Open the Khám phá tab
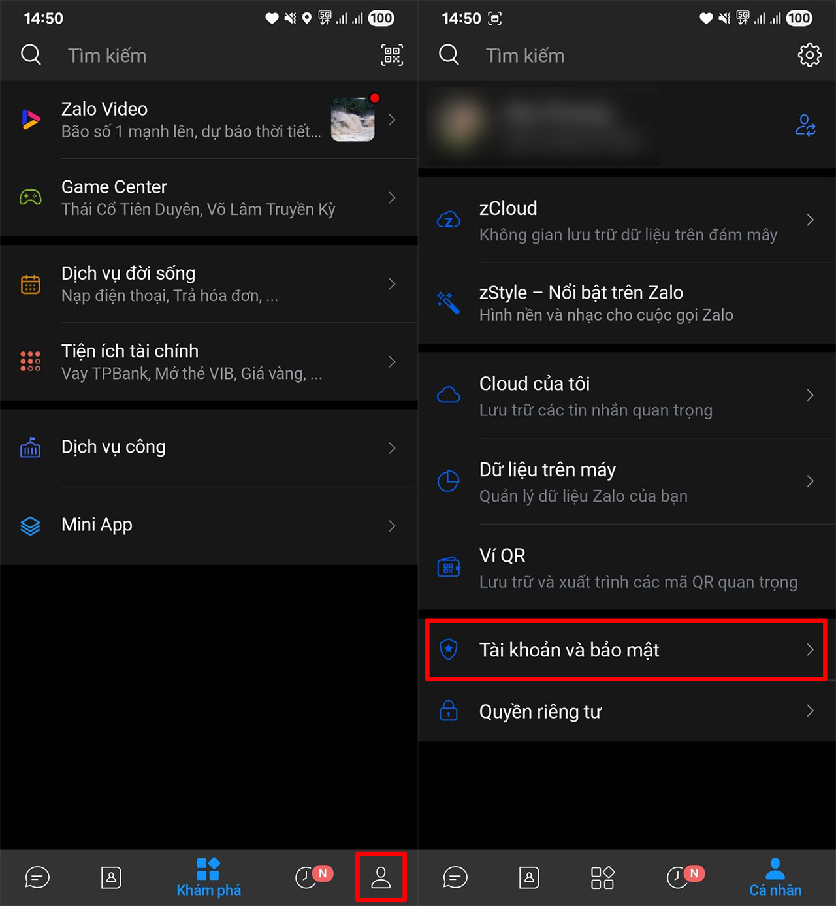836x906 pixels. point(208,877)
